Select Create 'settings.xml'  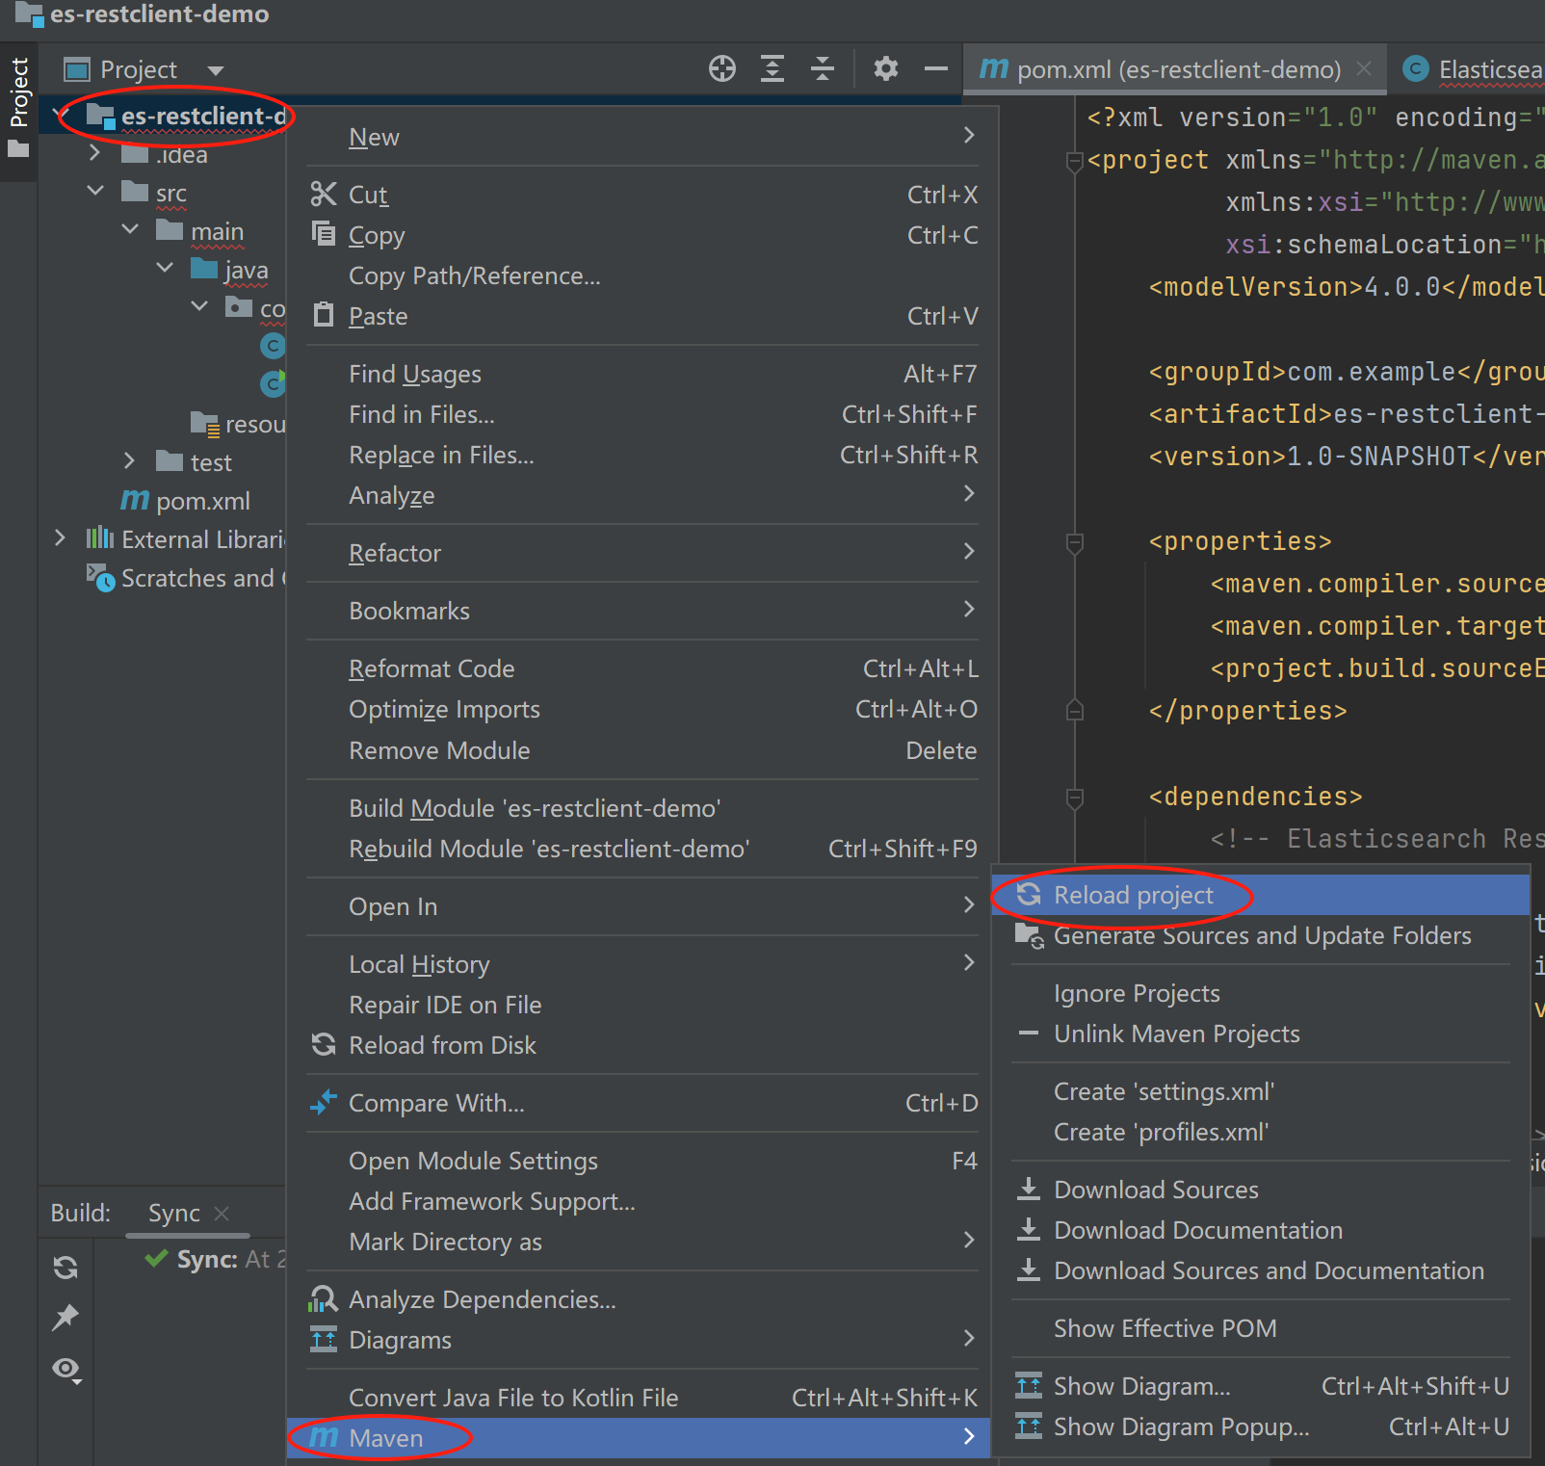(1261, 1090)
